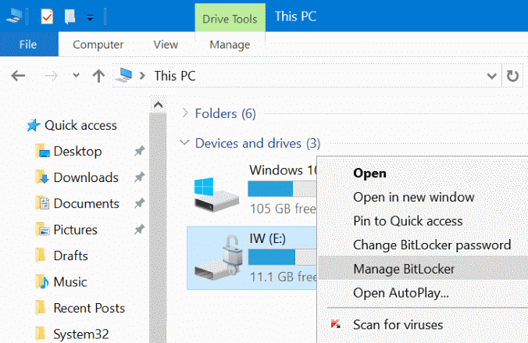The height and width of the screenshot is (343, 528).
Task: Click the navigation pane scrollbar track
Action: [x=158, y=228]
